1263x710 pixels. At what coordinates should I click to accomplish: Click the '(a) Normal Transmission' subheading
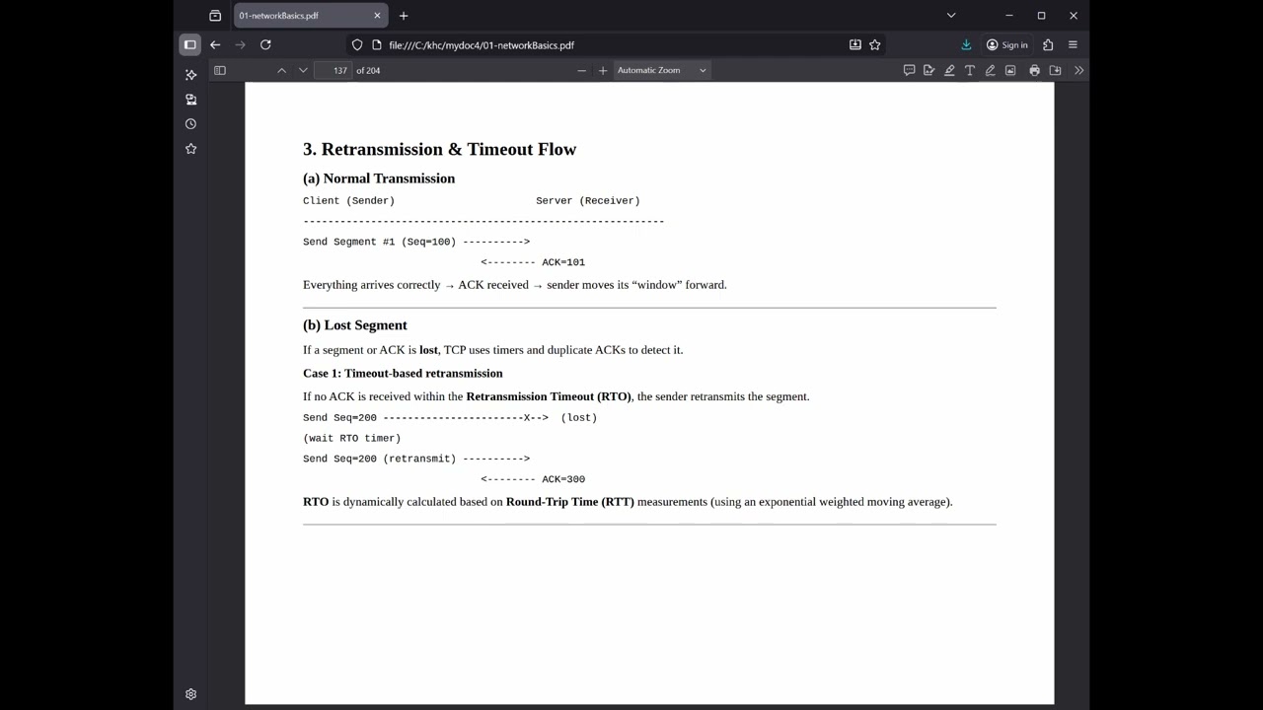[379, 178]
